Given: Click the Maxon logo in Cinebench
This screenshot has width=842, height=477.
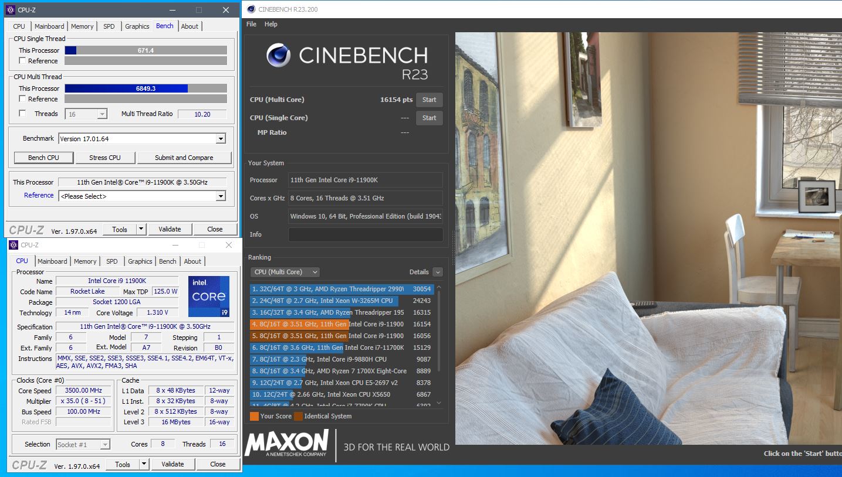Looking at the screenshot, I should [x=287, y=444].
